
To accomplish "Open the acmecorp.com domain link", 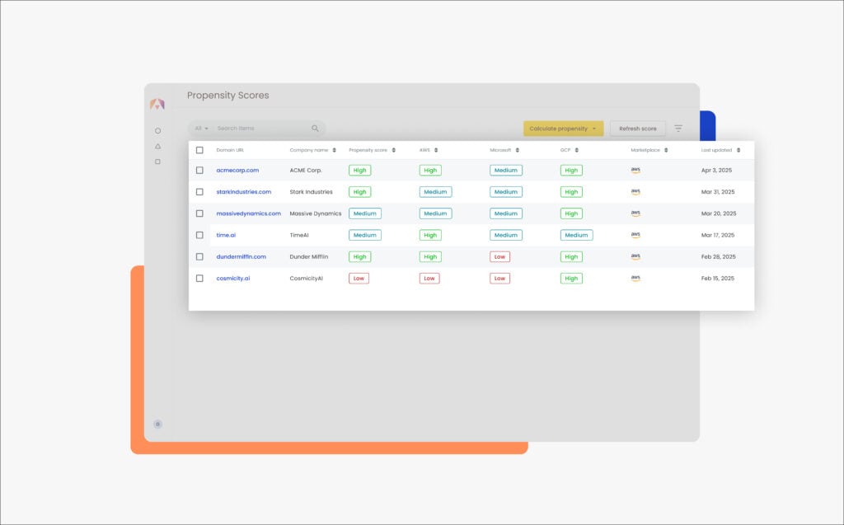I will (x=237, y=170).
